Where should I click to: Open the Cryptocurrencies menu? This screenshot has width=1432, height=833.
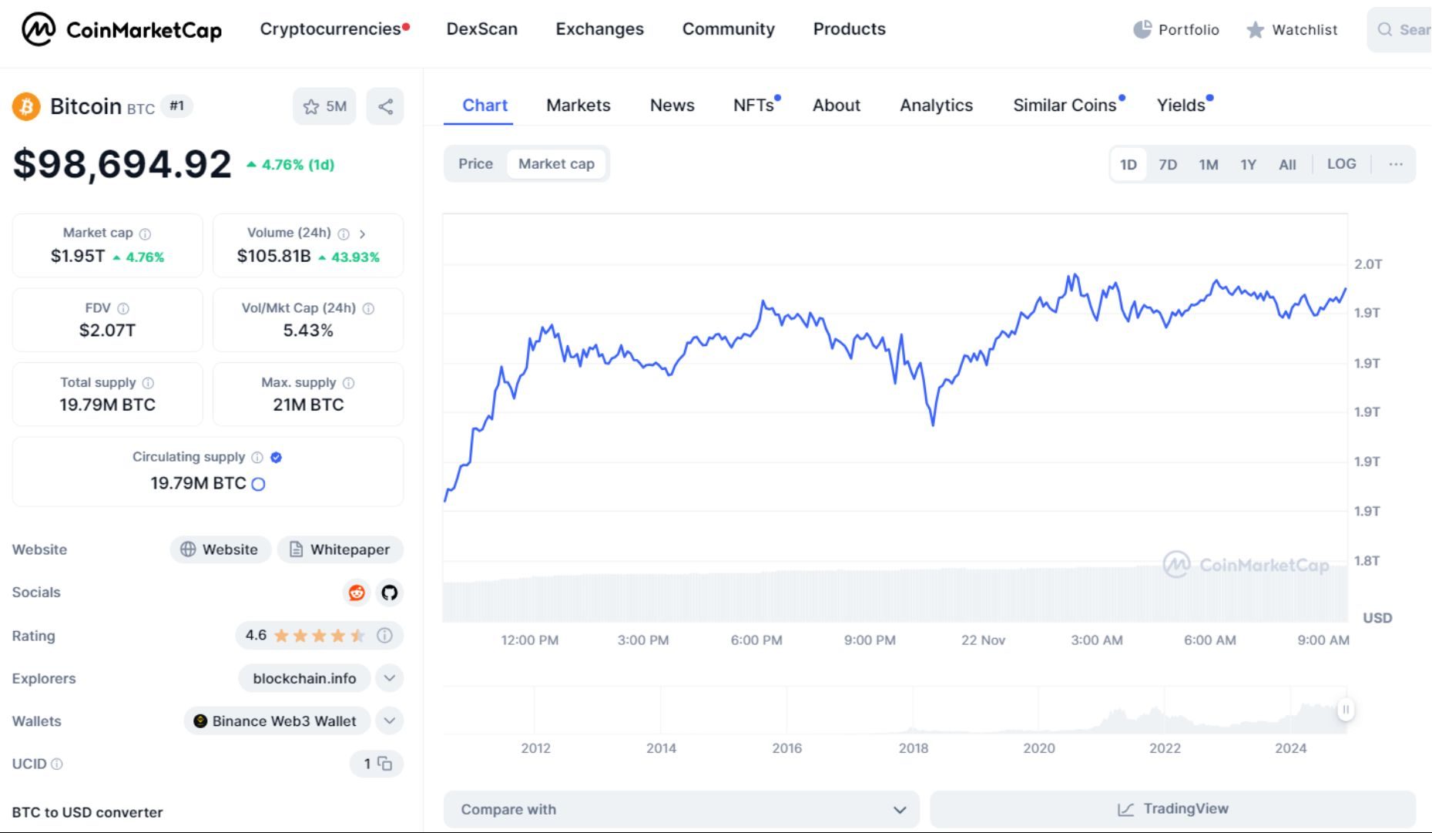tap(331, 29)
